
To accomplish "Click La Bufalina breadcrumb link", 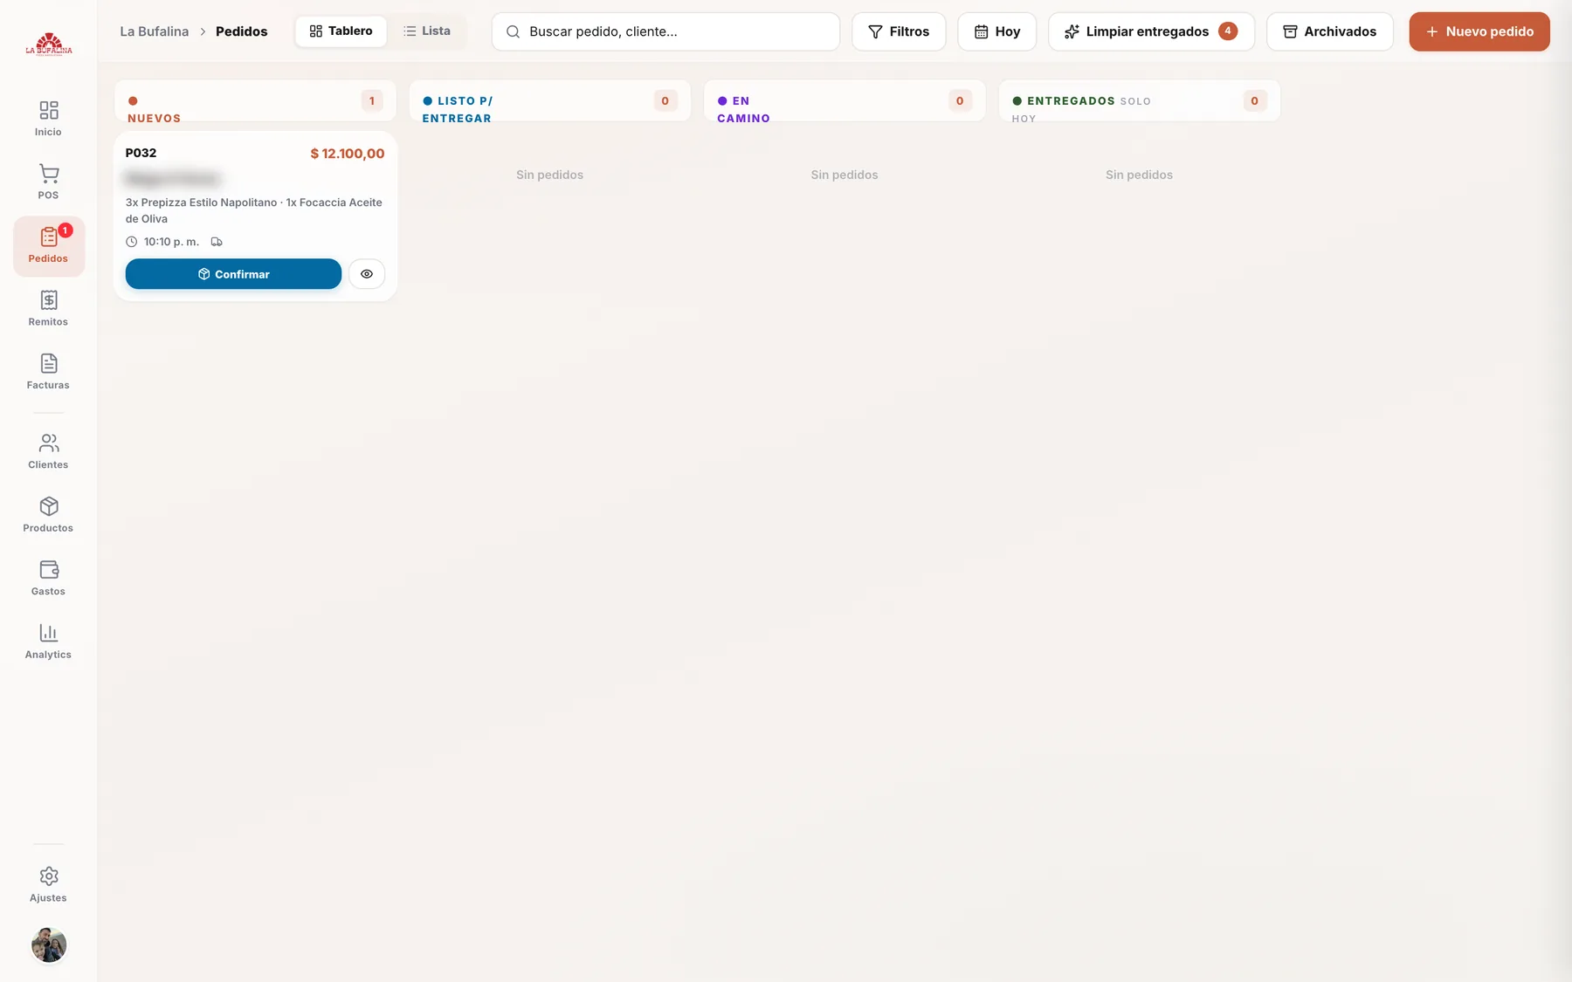I will (155, 31).
